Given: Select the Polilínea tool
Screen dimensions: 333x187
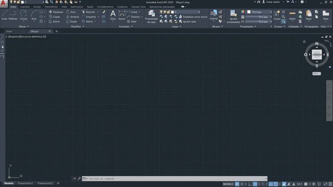Looking at the screenshot, I should (12, 15).
